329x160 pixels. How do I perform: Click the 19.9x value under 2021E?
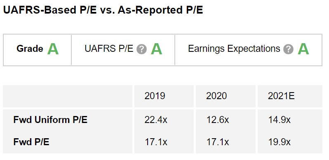click(x=280, y=142)
